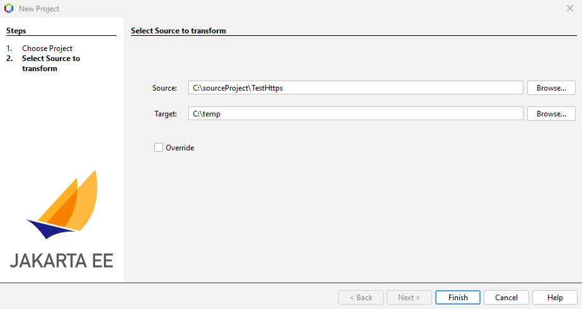Click the Target field label
Viewport: 582px width, 309px height.
(166, 114)
